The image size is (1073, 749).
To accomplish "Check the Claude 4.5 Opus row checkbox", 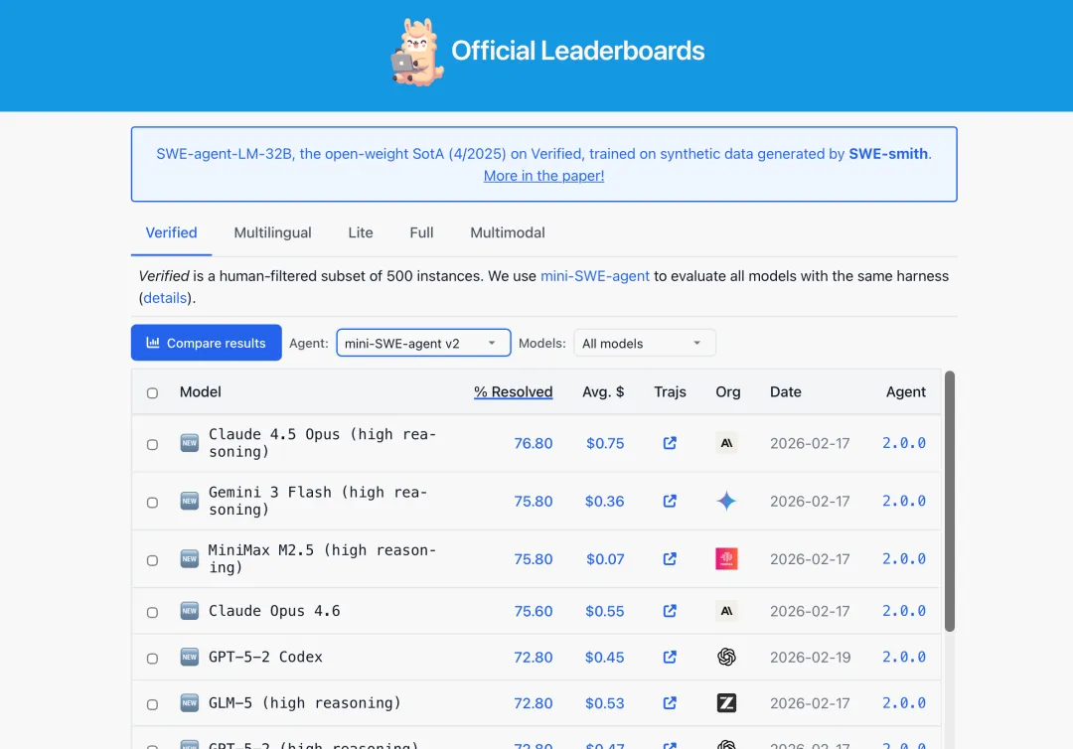I will pos(153,445).
